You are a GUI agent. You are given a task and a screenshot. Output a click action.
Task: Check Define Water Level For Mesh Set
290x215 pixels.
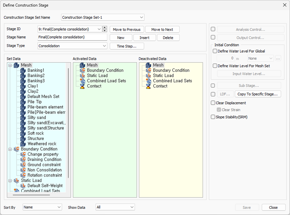point(215,66)
